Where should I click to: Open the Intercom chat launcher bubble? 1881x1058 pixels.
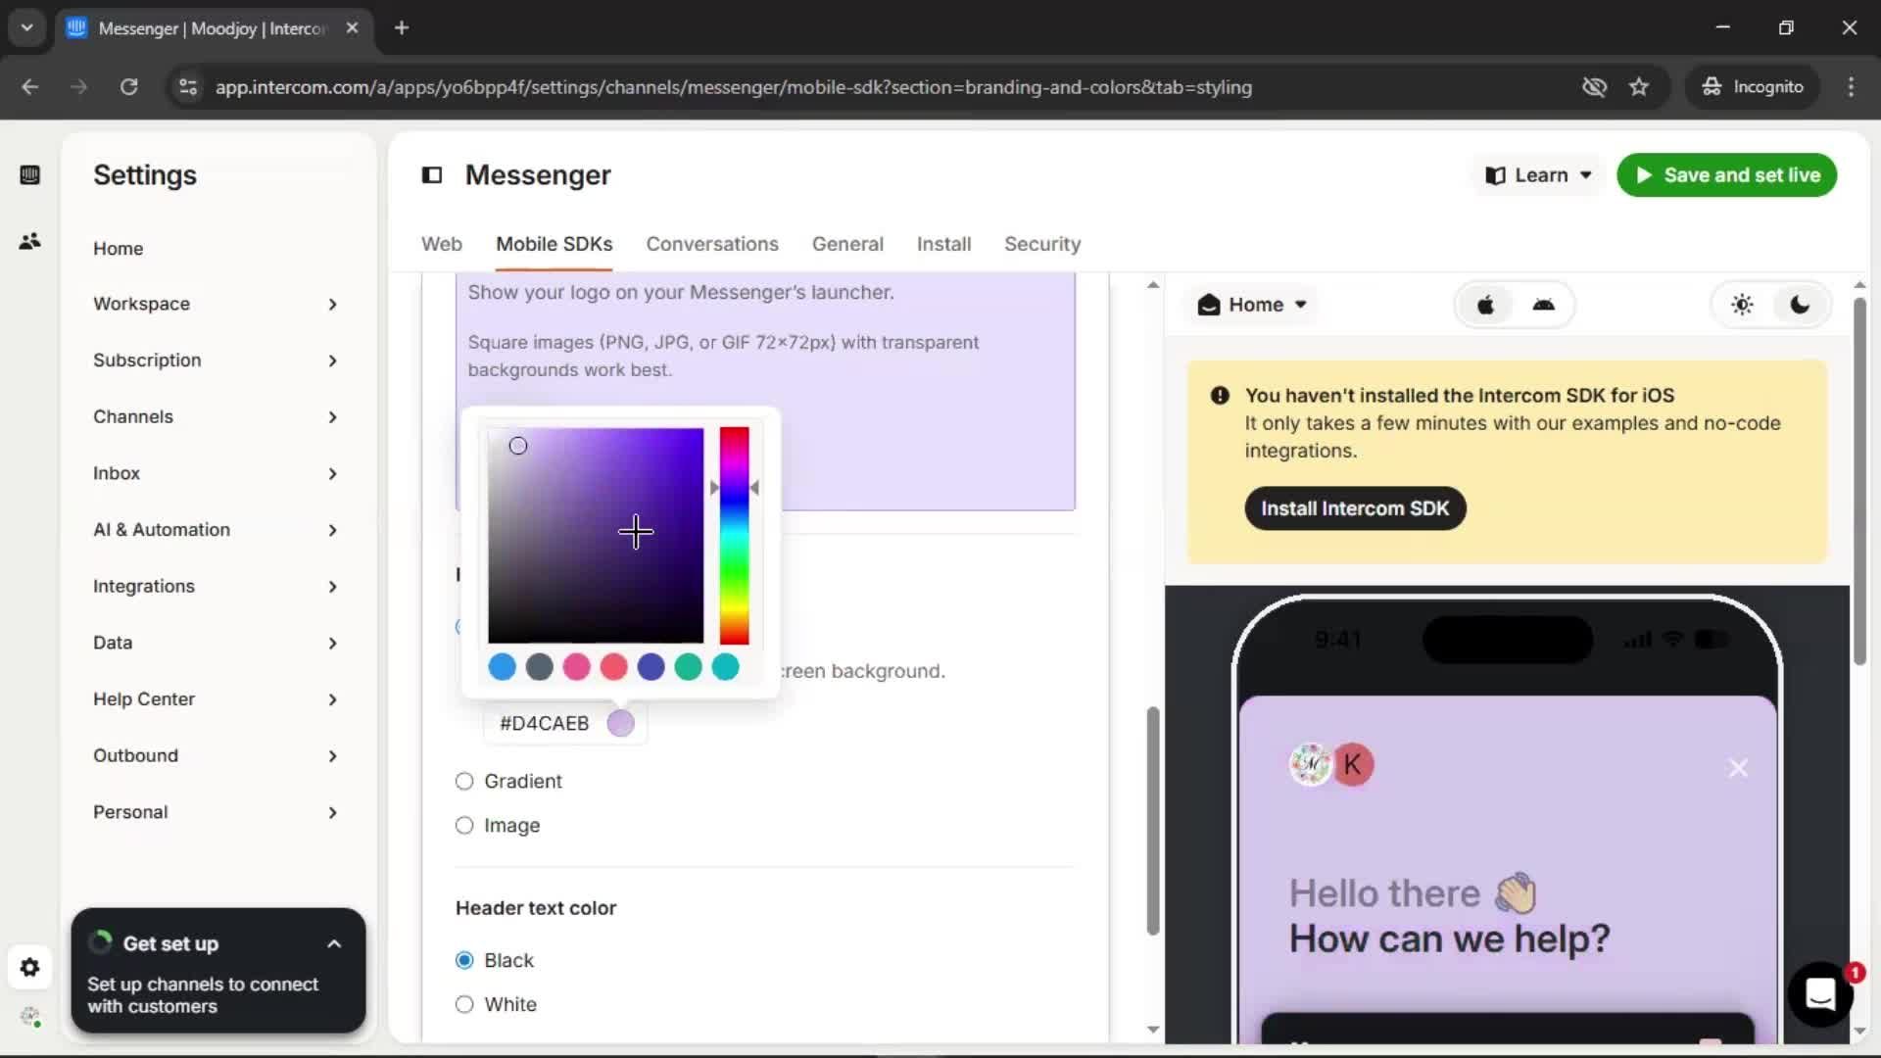[1820, 994]
